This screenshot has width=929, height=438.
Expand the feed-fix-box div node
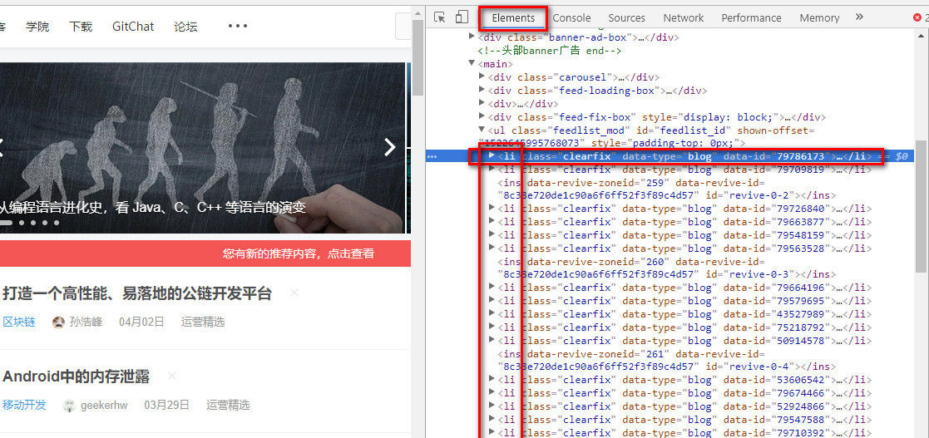point(482,116)
